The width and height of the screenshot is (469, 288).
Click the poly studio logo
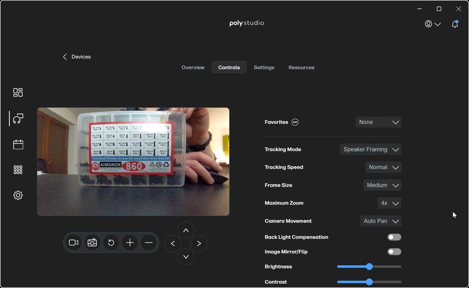pos(247,23)
